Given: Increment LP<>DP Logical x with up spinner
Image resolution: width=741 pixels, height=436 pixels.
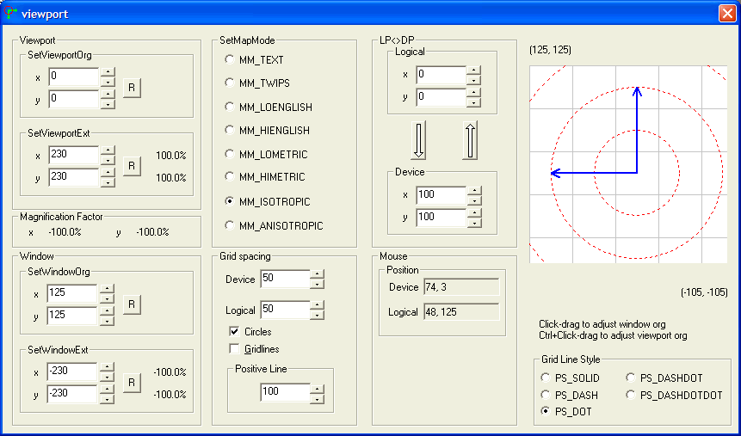Looking at the screenshot, I should coord(473,70).
